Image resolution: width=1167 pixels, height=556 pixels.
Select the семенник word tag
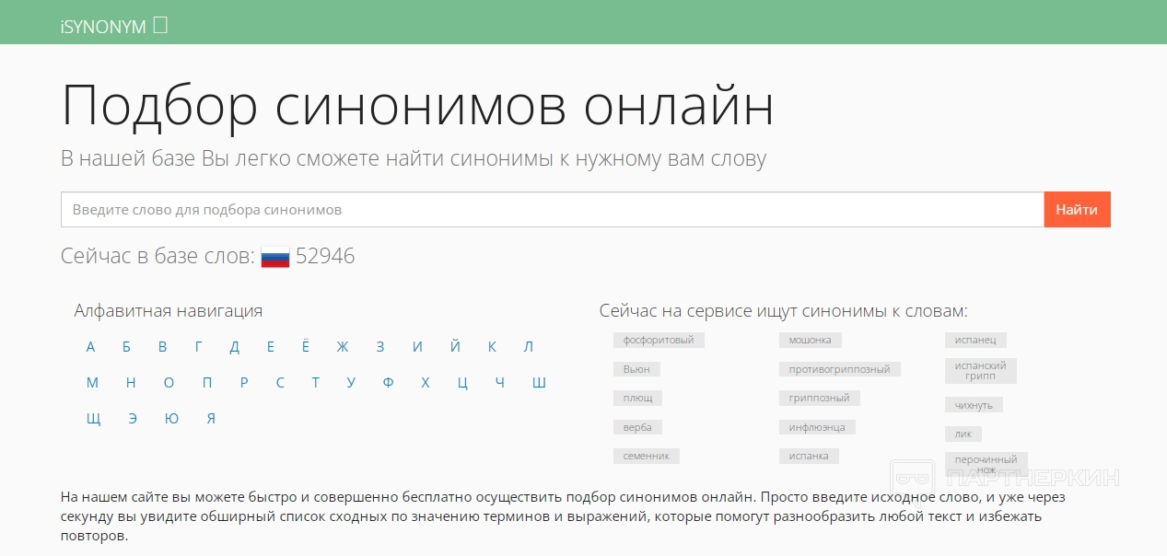click(x=647, y=457)
